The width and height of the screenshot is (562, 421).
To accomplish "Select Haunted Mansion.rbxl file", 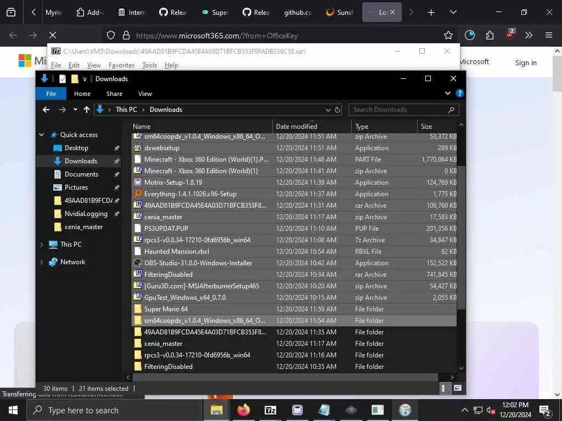I will [x=294, y=251].
